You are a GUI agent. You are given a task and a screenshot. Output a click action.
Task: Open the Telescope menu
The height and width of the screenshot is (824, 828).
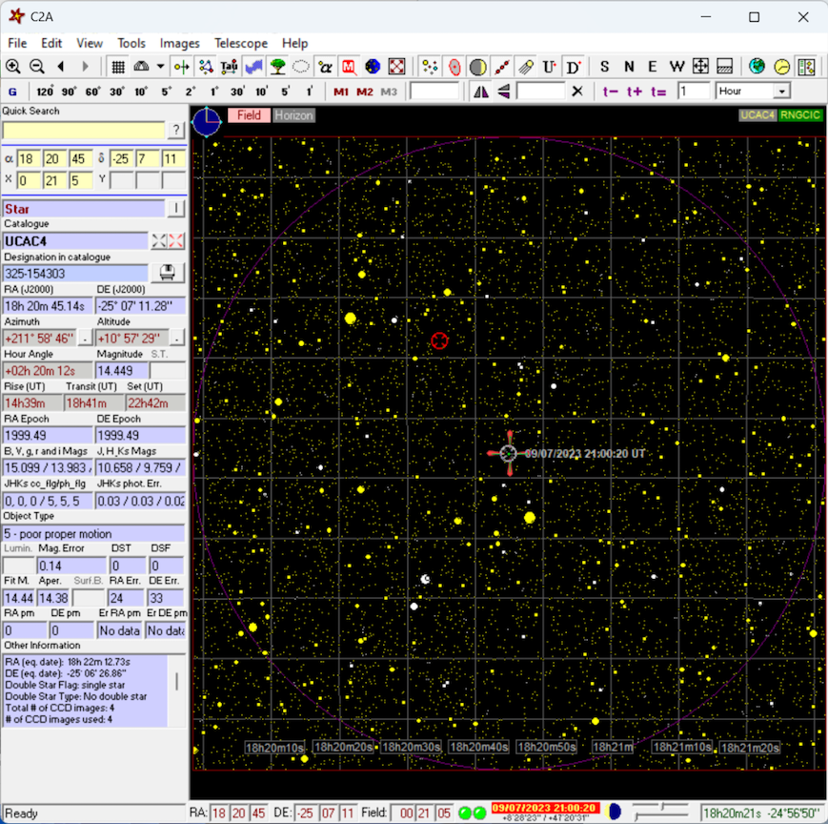pyautogui.click(x=241, y=43)
